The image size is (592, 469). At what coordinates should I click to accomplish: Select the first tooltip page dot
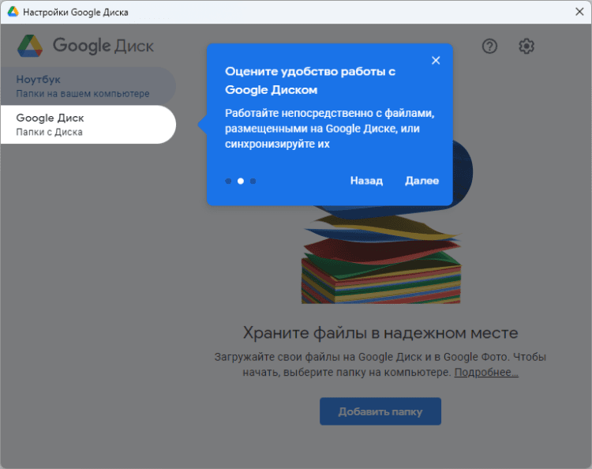[228, 182]
